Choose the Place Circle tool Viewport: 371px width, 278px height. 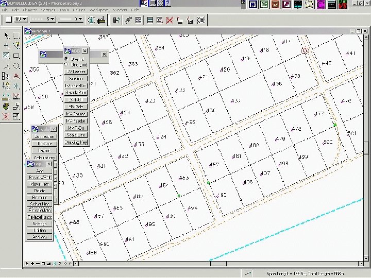[16, 66]
